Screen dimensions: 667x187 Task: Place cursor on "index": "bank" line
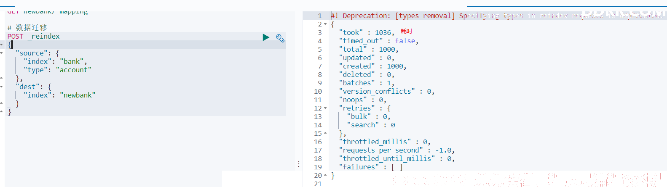[x=55, y=61]
